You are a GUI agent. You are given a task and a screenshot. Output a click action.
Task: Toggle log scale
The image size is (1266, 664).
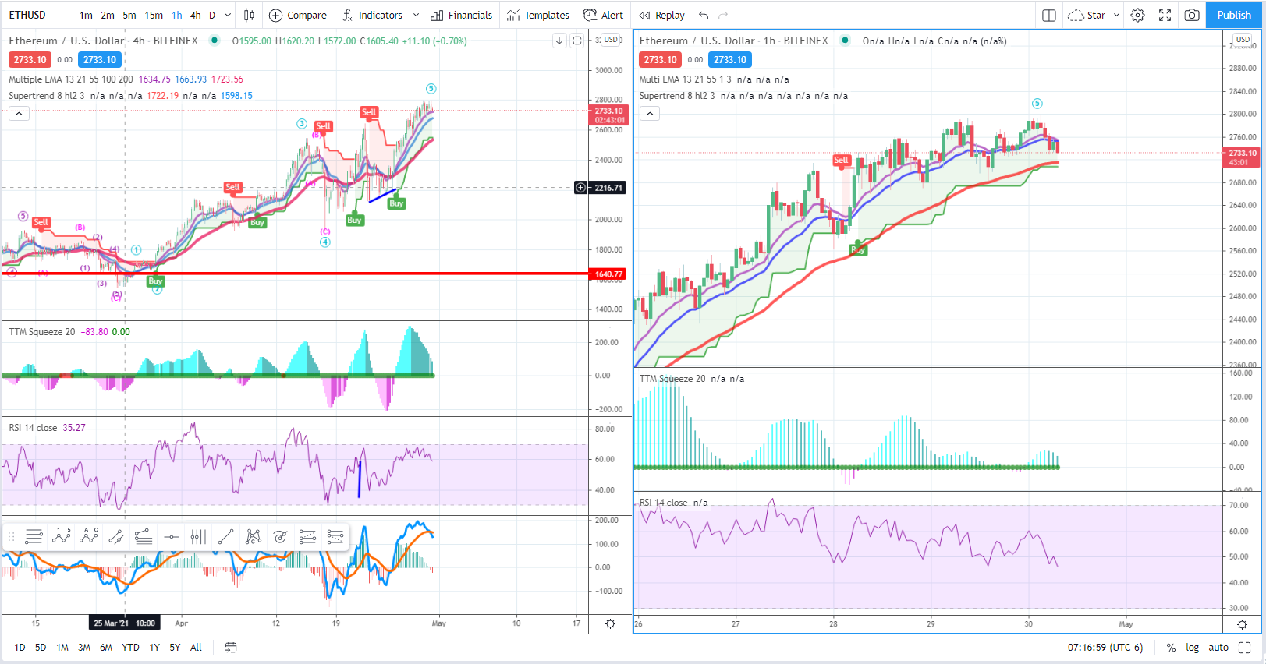[x=1193, y=647]
